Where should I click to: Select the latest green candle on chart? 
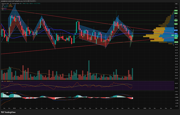click(x=133, y=36)
